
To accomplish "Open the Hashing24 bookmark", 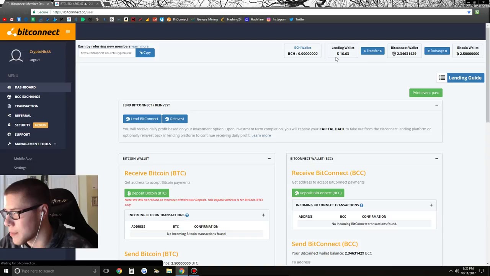I will click(x=231, y=19).
